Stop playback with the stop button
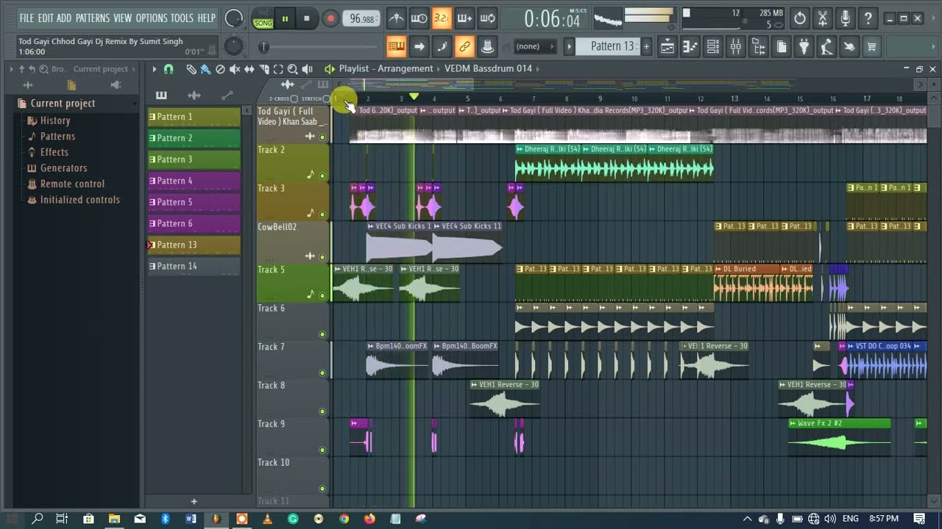 (306, 18)
